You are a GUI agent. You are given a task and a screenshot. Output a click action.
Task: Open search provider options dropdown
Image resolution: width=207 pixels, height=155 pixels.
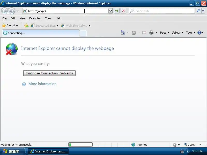pyautogui.click(x=203, y=11)
